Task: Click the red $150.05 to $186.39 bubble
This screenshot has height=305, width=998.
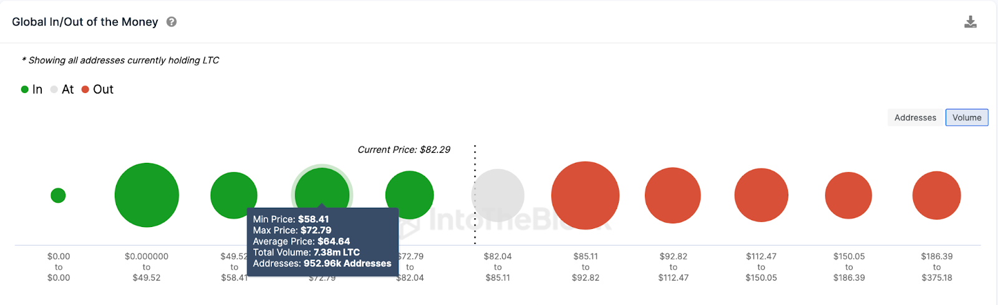Action: [848, 195]
